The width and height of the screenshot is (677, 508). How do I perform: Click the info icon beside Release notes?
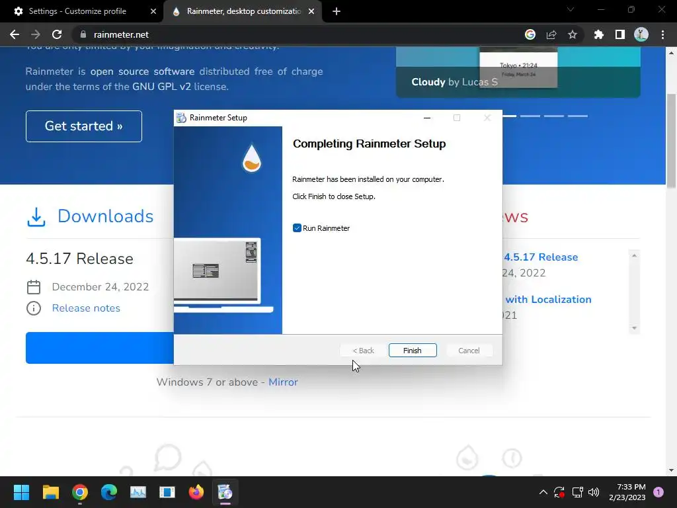[34, 308]
